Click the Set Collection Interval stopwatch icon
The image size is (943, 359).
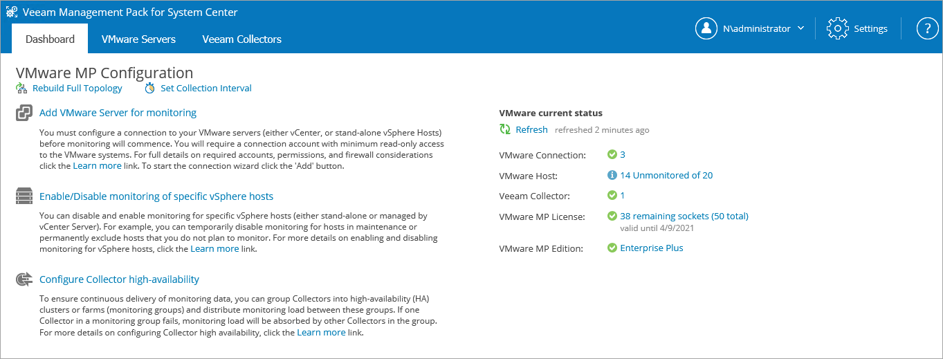point(150,89)
